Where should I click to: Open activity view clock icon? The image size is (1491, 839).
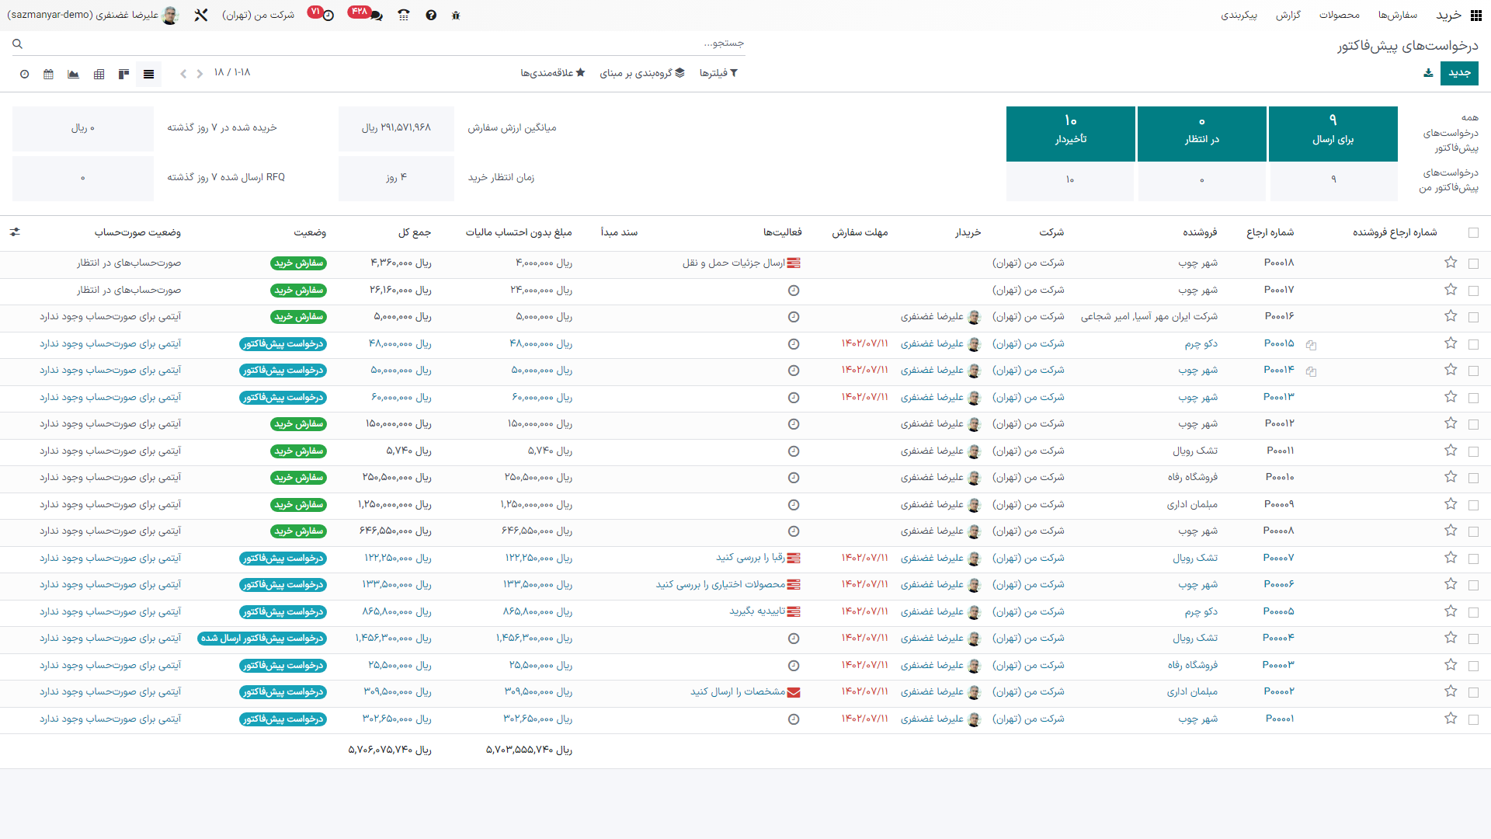[24, 74]
